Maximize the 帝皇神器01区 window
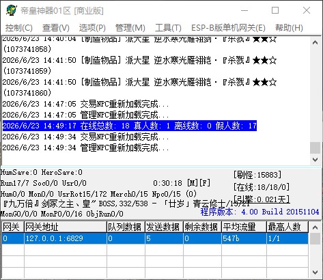The image size is (323, 280). click(x=275, y=10)
